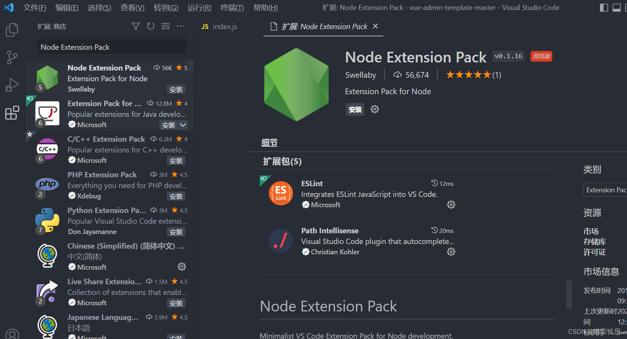Open the 查看(V) menu
The height and width of the screenshot is (339, 627).
[133, 8]
